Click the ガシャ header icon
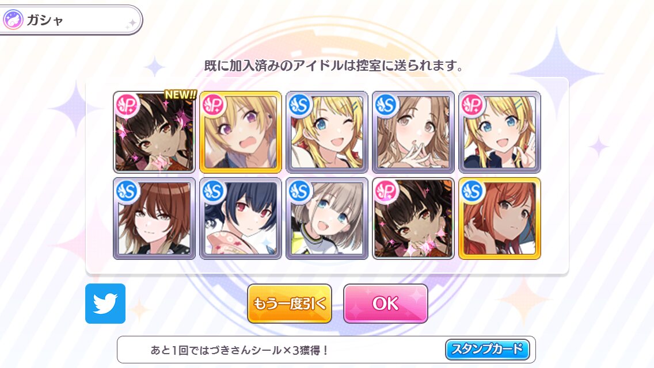 [13, 20]
